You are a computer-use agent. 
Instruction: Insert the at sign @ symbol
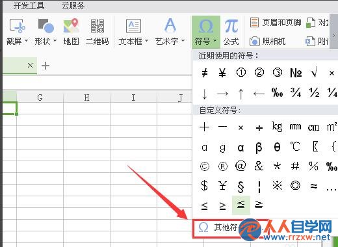point(241,166)
